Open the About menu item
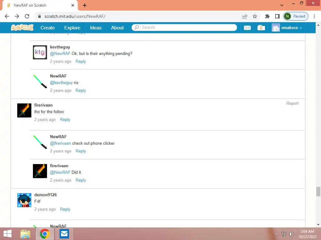The image size is (321, 240). [117, 27]
